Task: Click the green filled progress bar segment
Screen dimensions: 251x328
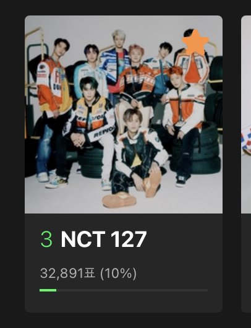Action: [48, 290]
